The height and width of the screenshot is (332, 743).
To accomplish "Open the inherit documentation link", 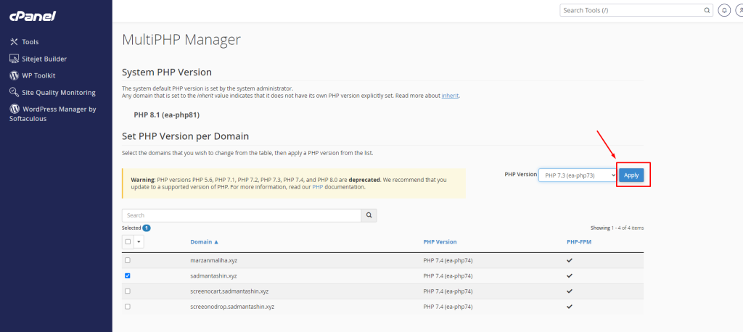I will (x=450, y=96).
